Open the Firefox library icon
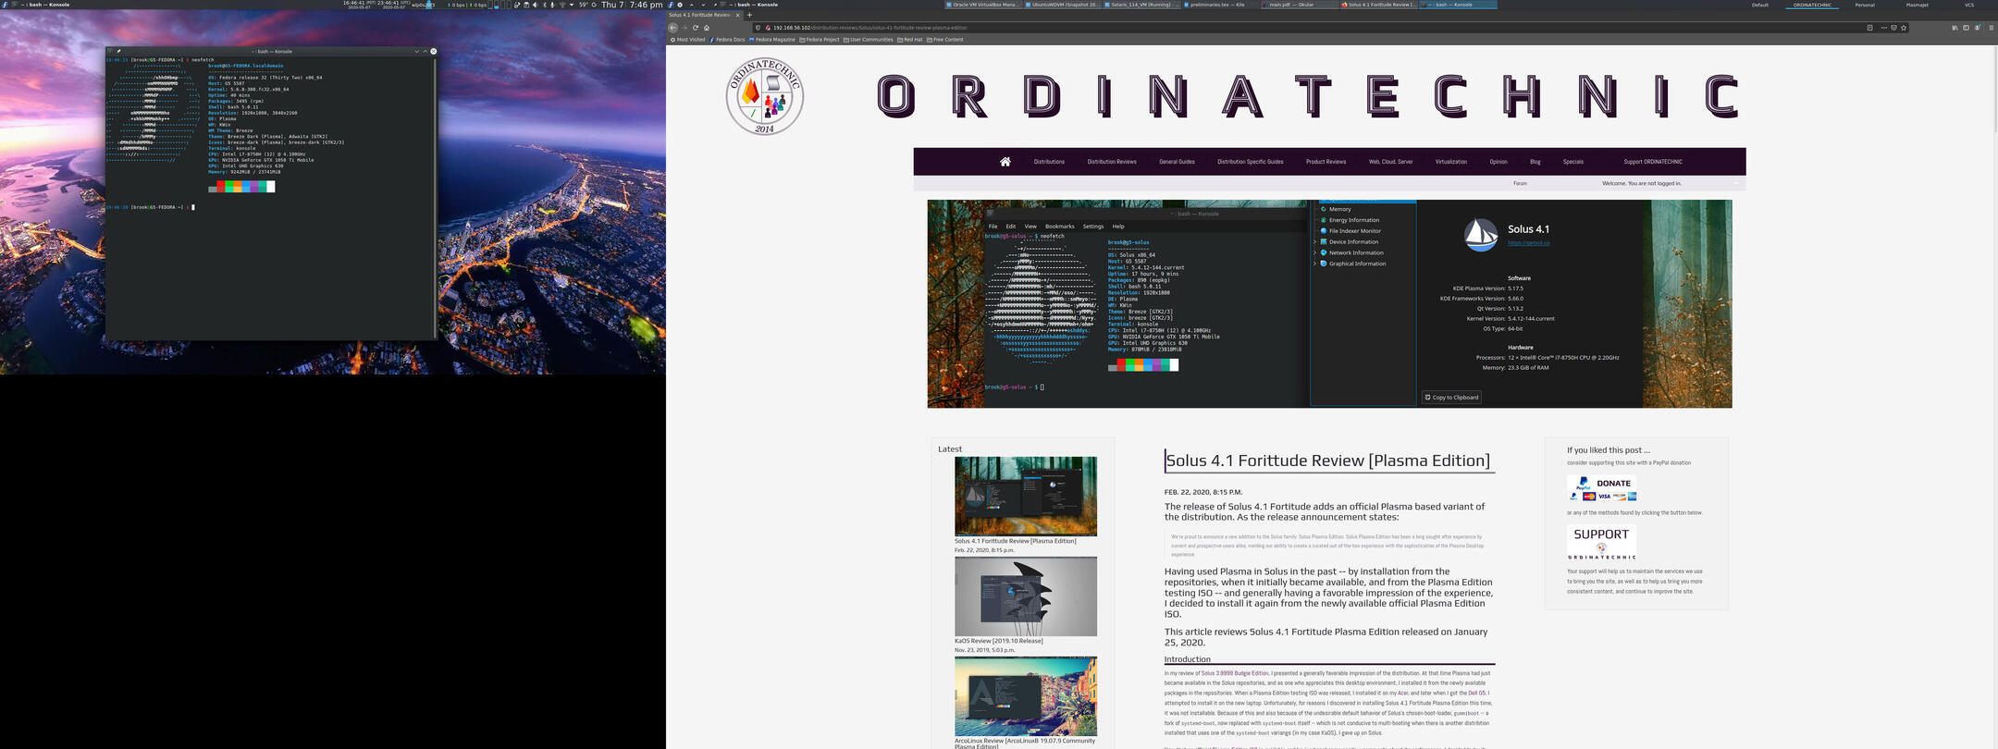The height and width of the screenshot is (749, 1998). click(x=1955, y=28)
